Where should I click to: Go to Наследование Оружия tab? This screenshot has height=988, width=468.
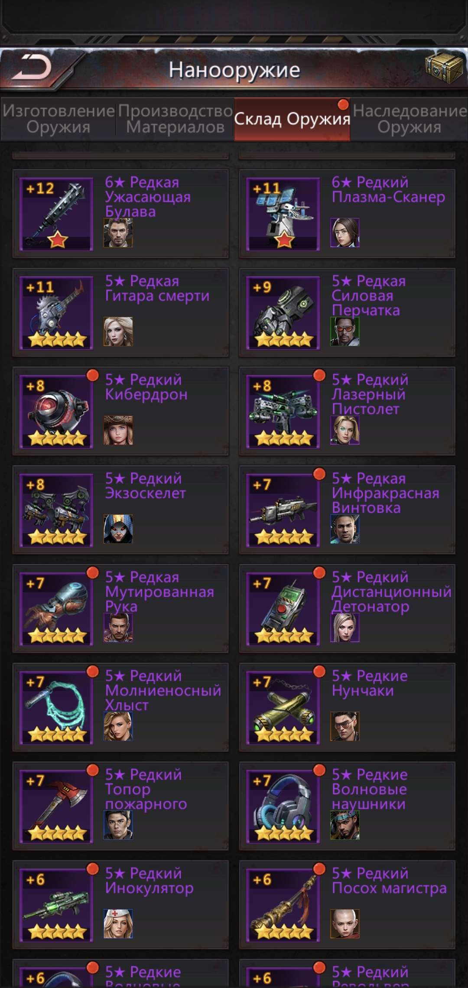coord(409,119)
